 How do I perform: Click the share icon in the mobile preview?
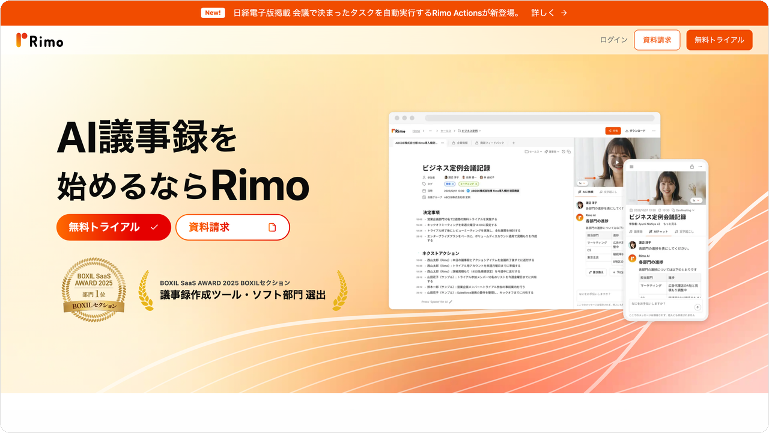coord(691,166)
